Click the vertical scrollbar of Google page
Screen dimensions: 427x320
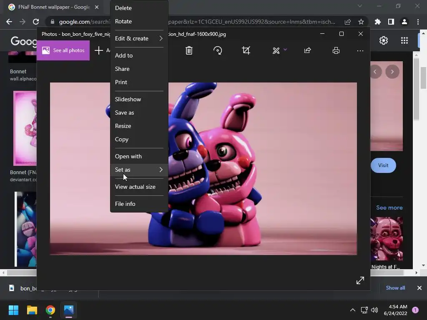click(423, 77)
